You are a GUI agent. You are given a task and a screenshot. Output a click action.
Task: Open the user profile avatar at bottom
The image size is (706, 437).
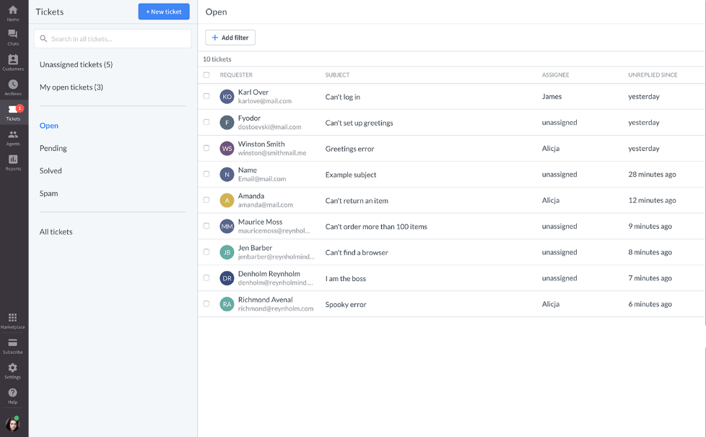(13, 424)
